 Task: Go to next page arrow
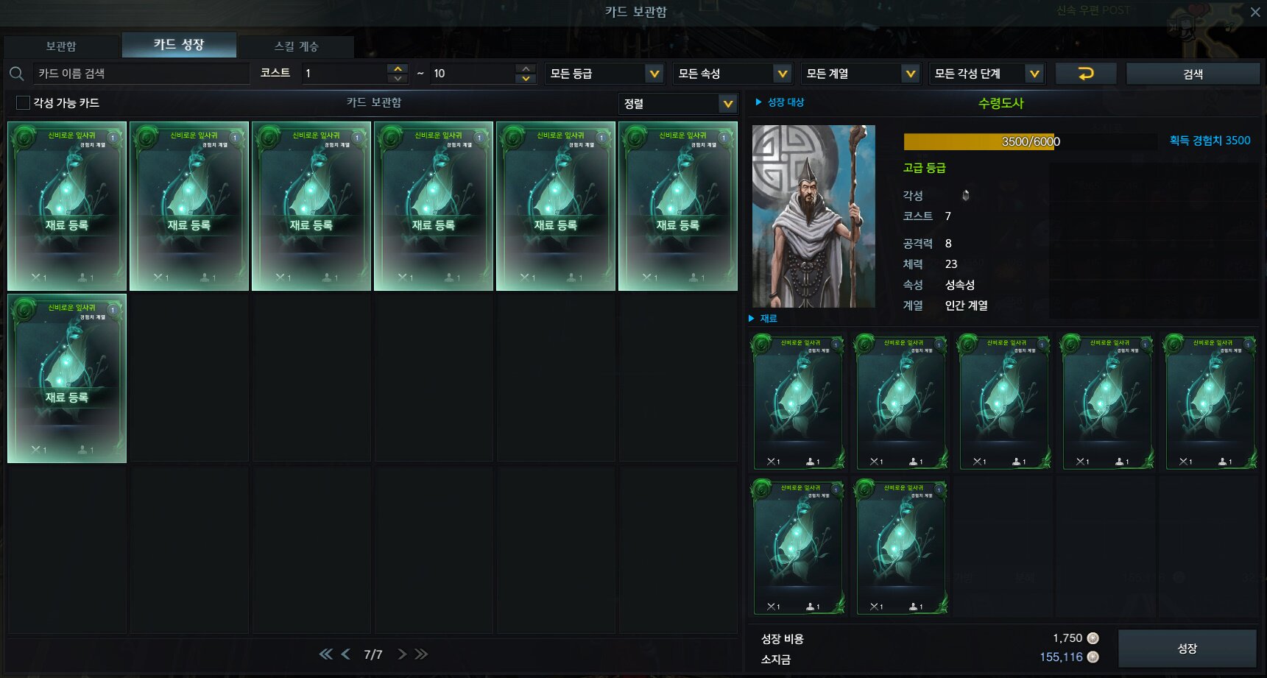point(402,654)
